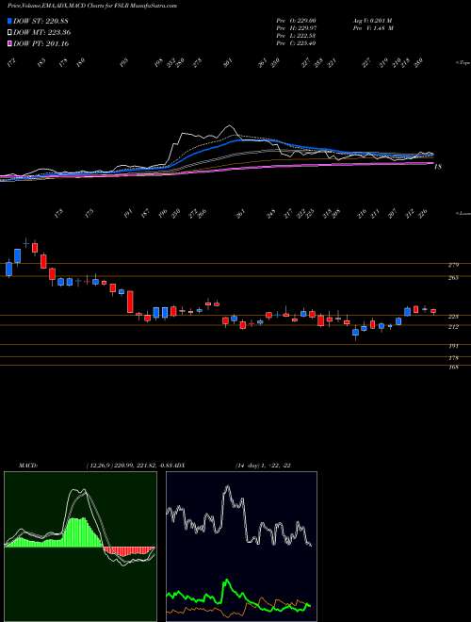Image resolution: width=471 pixels, height=622 pixels.
Task: Click the 279 price level label
Action: [x=455, y=265]
